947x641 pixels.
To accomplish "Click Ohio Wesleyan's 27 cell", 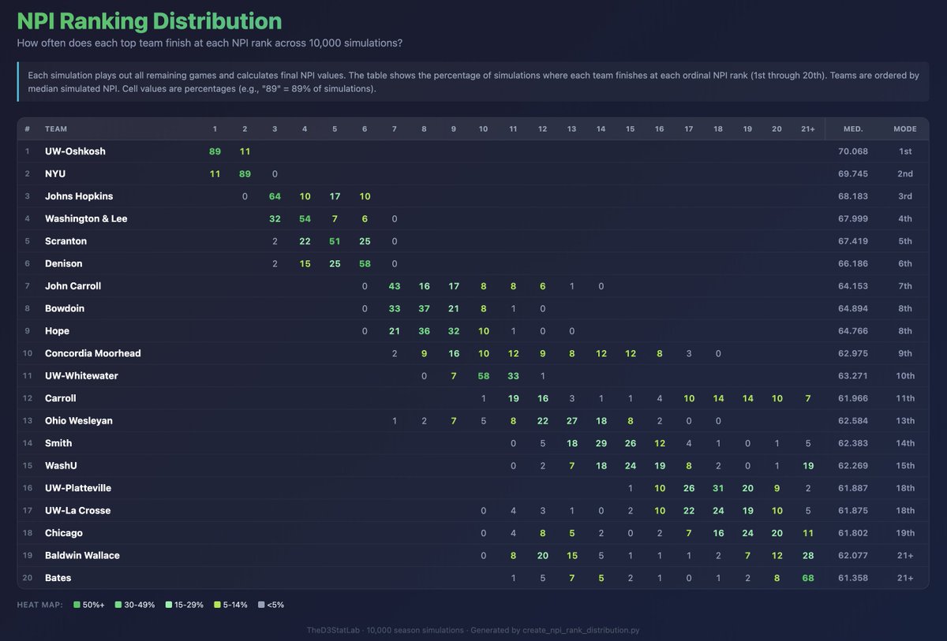I will click(x=571, y=421).
